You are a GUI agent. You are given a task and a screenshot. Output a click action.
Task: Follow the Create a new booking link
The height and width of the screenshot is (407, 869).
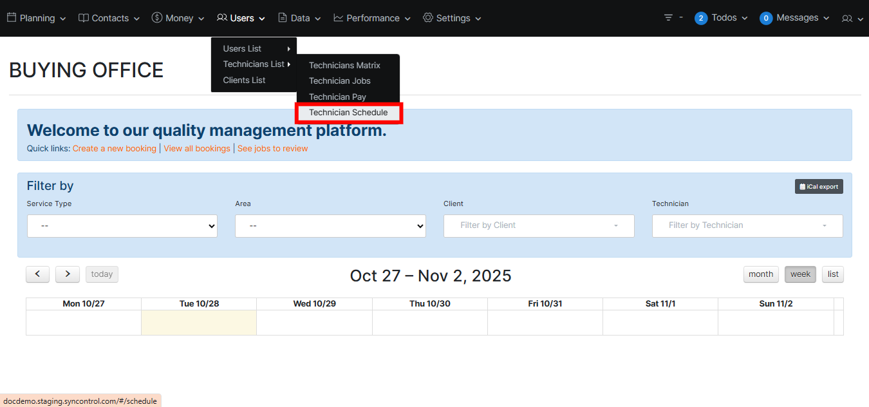tap(114, 149)
